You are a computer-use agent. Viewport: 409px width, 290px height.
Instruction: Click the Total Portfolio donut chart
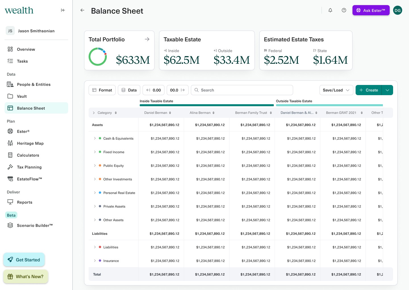tap(98, 57)
